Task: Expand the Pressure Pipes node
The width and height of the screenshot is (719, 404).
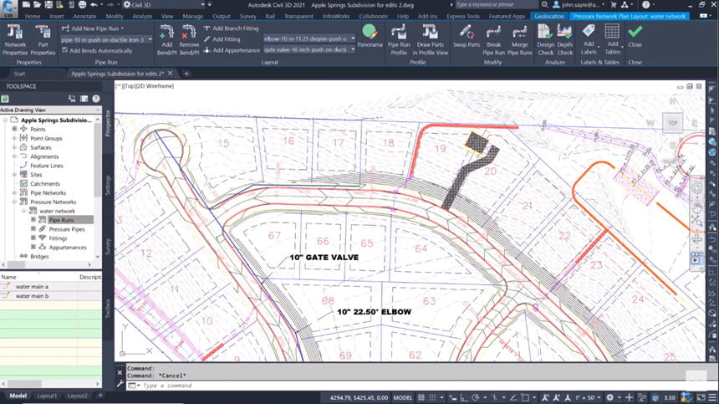Action: [x=33, y=229]
